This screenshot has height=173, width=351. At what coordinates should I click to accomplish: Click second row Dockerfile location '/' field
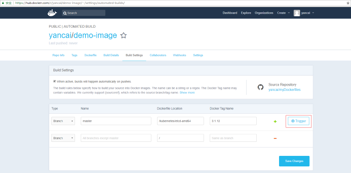tap(180, 138)
